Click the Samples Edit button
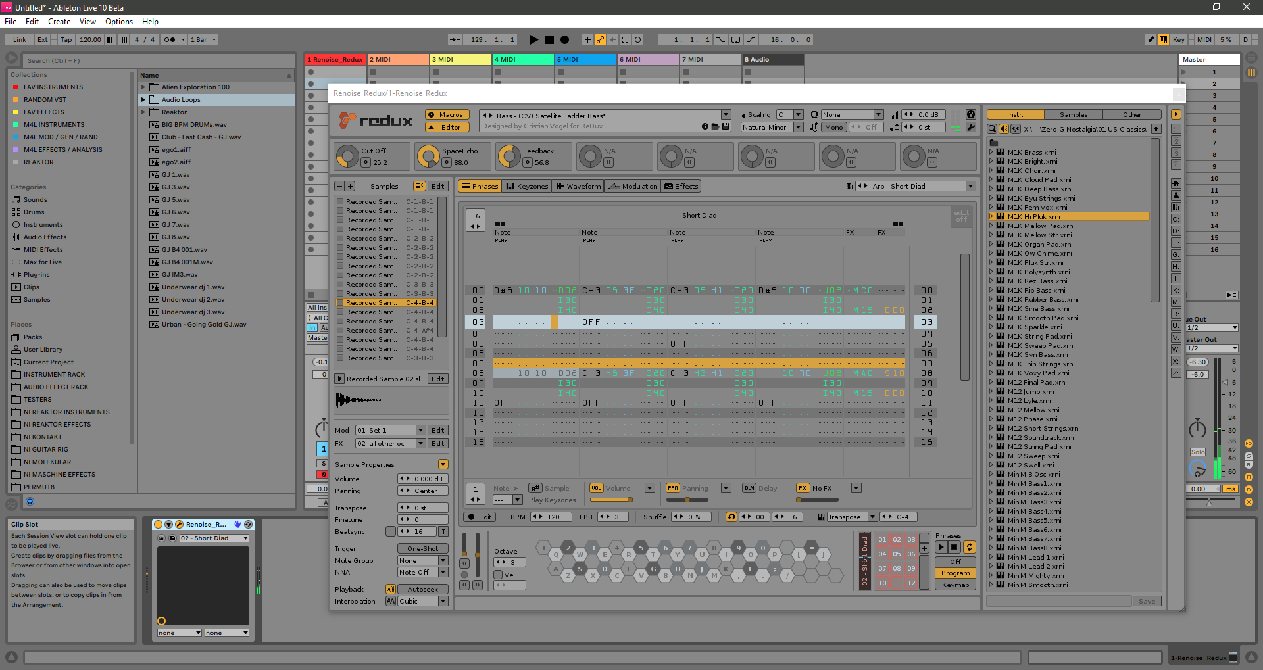 coord(438,186)
